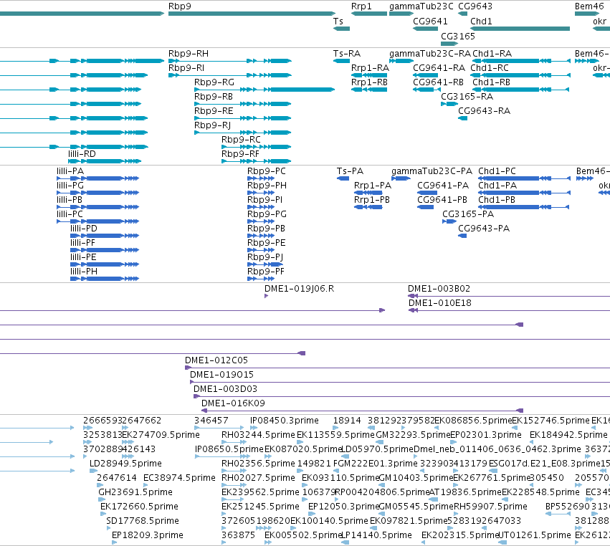Click clone DME1-003D03

pos(402,396)
